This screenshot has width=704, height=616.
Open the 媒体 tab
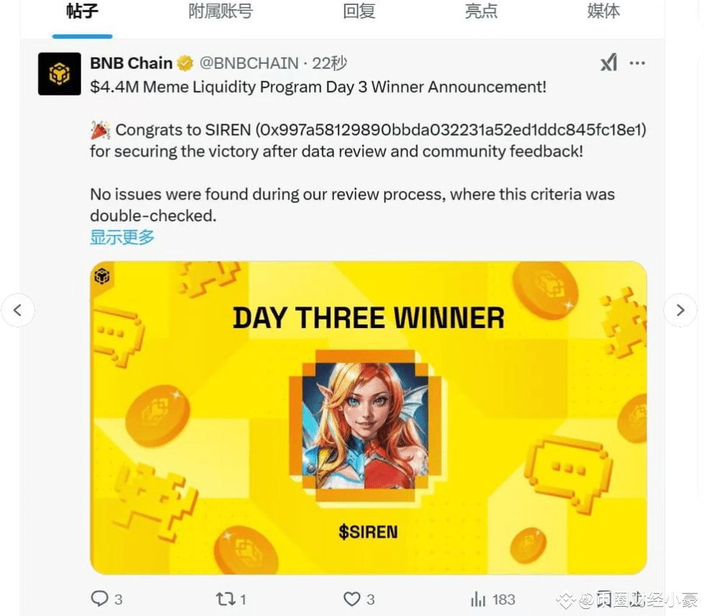[x=603, y=11]
